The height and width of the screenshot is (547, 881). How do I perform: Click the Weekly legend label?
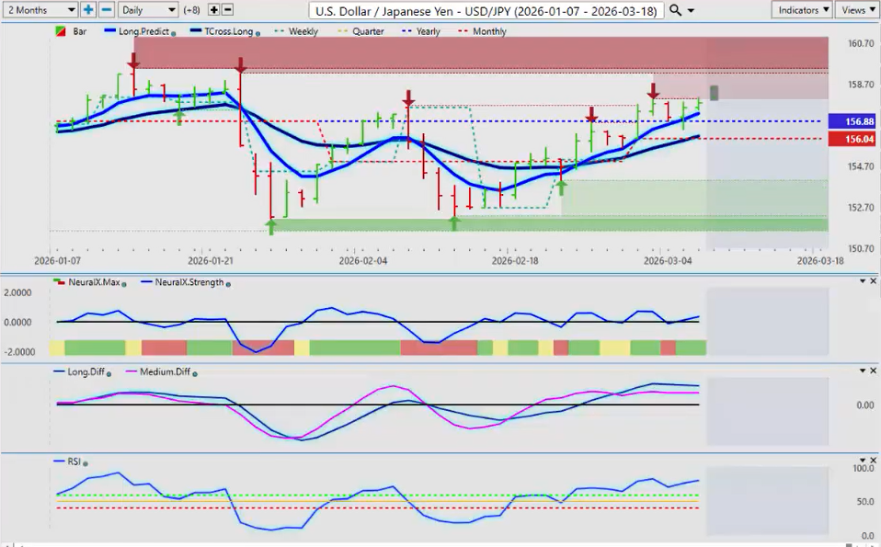click(303, 31)
